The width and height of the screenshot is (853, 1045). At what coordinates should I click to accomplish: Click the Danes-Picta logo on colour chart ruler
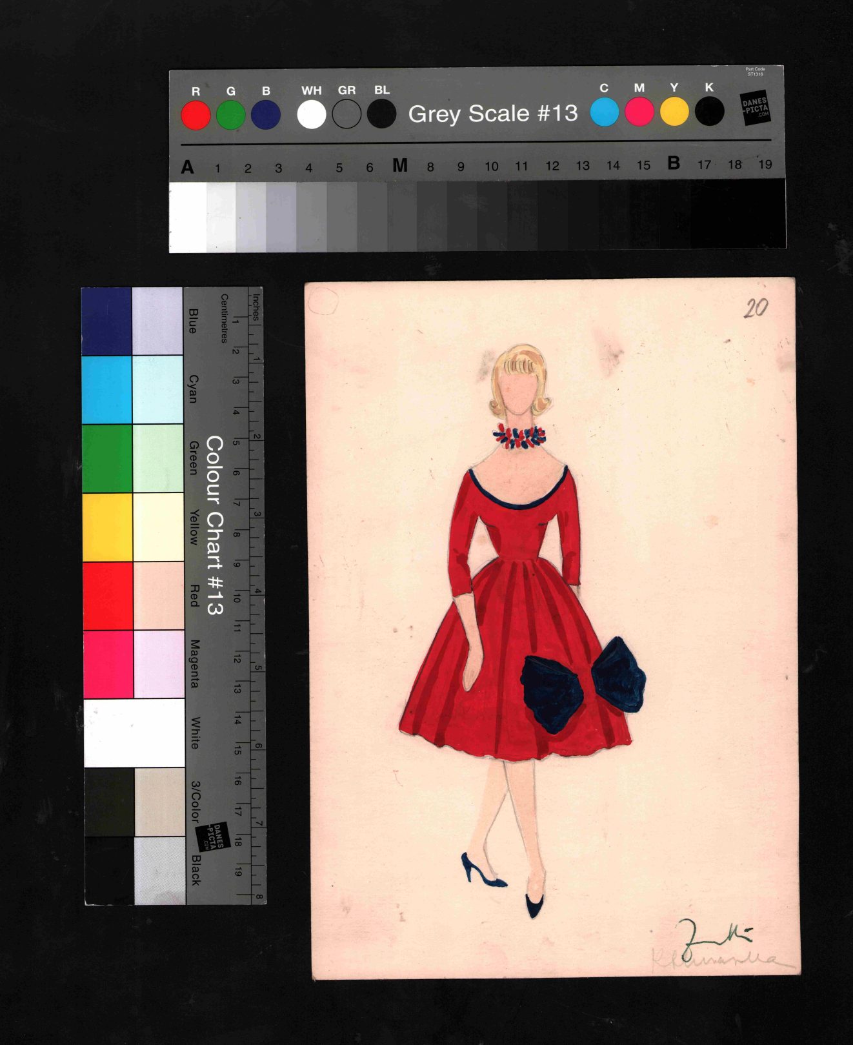pyautogui.click(x=210, y=837)
